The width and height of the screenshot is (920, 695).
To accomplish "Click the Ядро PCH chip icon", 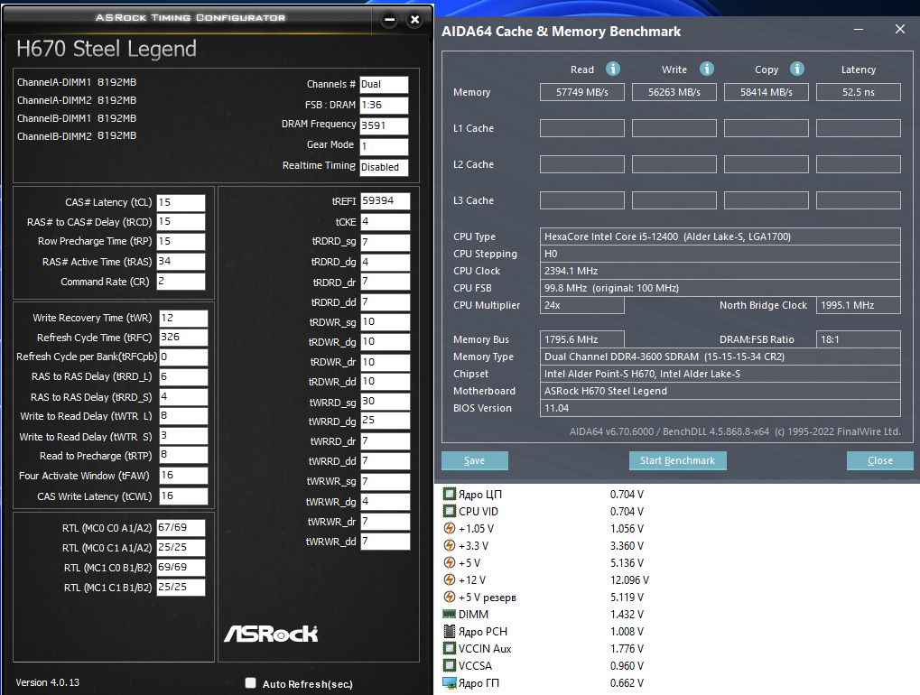I will click(450, 631).
